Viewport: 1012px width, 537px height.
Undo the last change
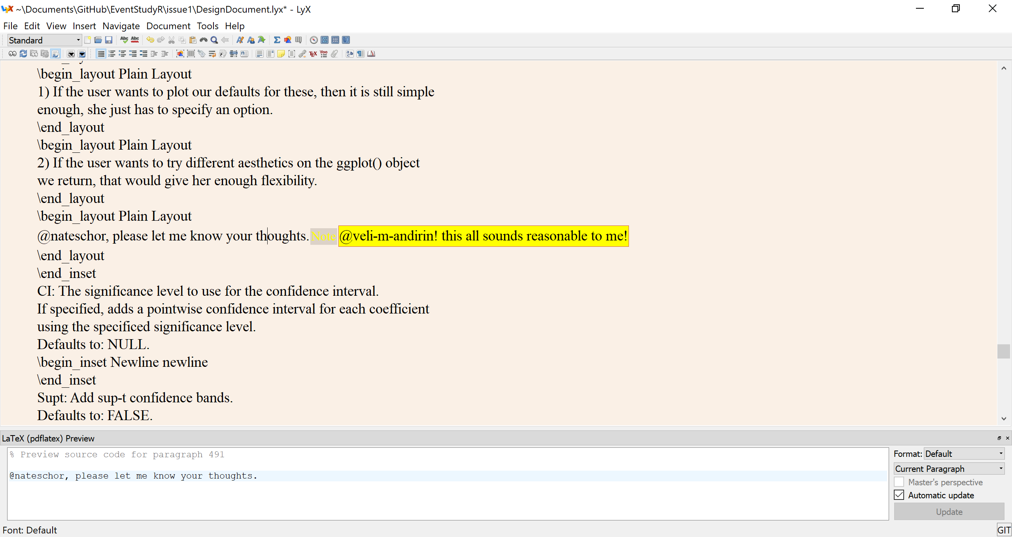tap(150, 40)
